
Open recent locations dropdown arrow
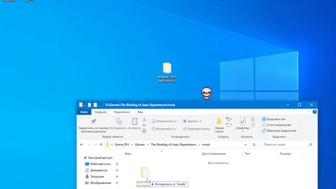pos(96,145)
